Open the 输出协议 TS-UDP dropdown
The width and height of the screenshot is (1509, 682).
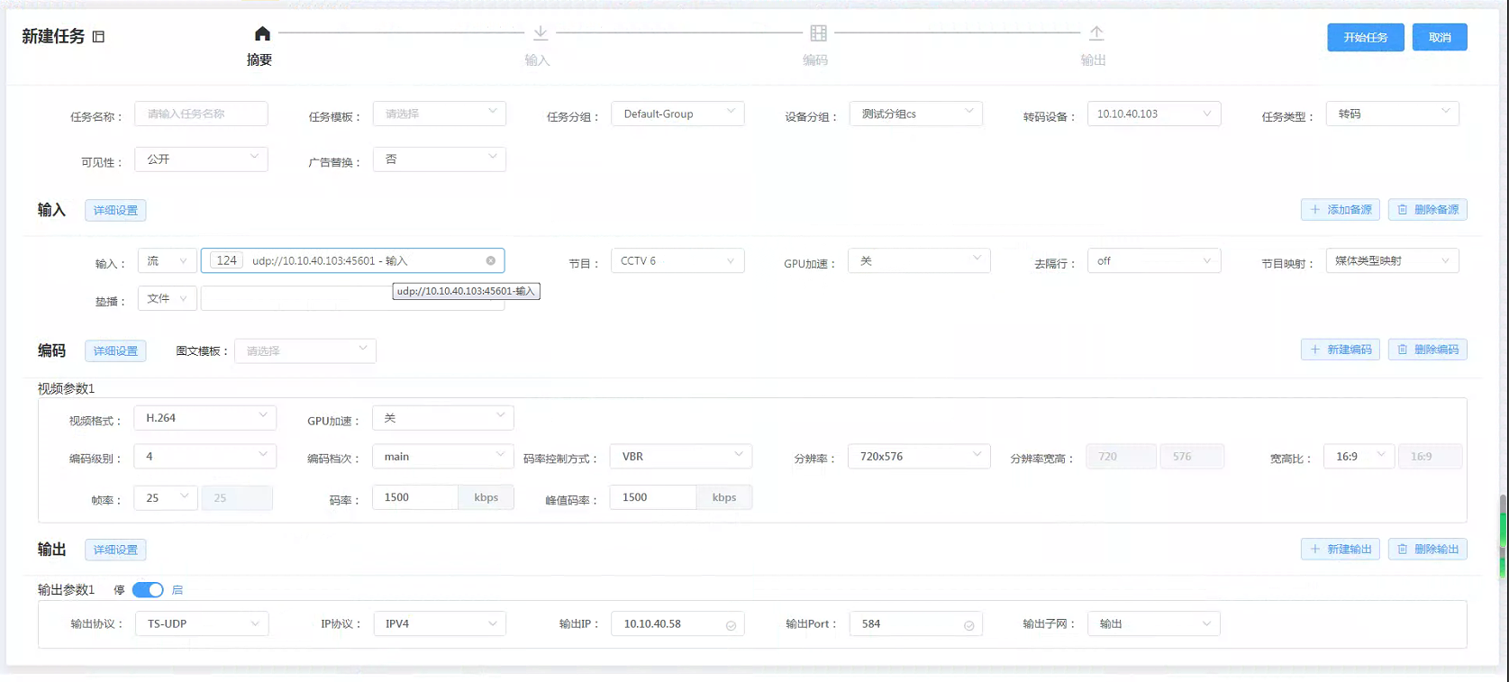tap(202, 623)
